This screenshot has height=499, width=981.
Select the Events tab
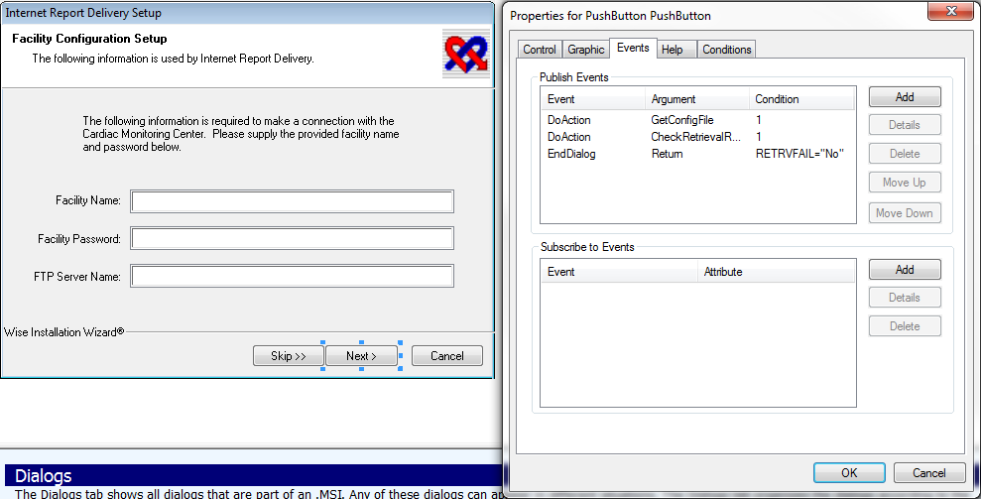[633, 48]
